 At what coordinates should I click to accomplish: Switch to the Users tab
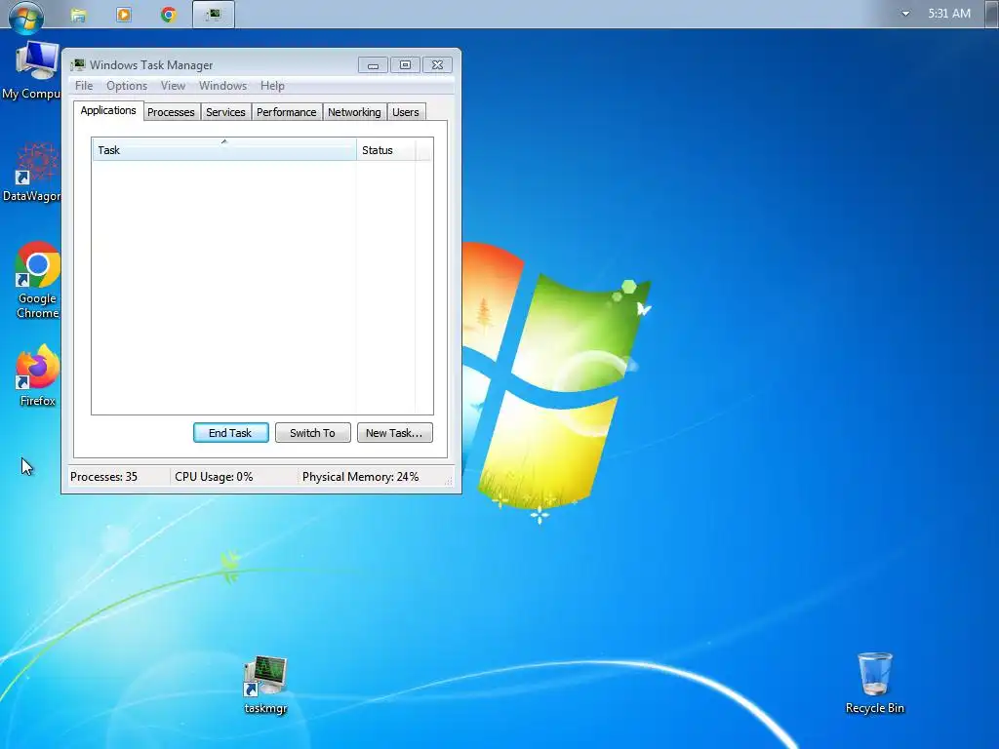click(x=405, y=112)
